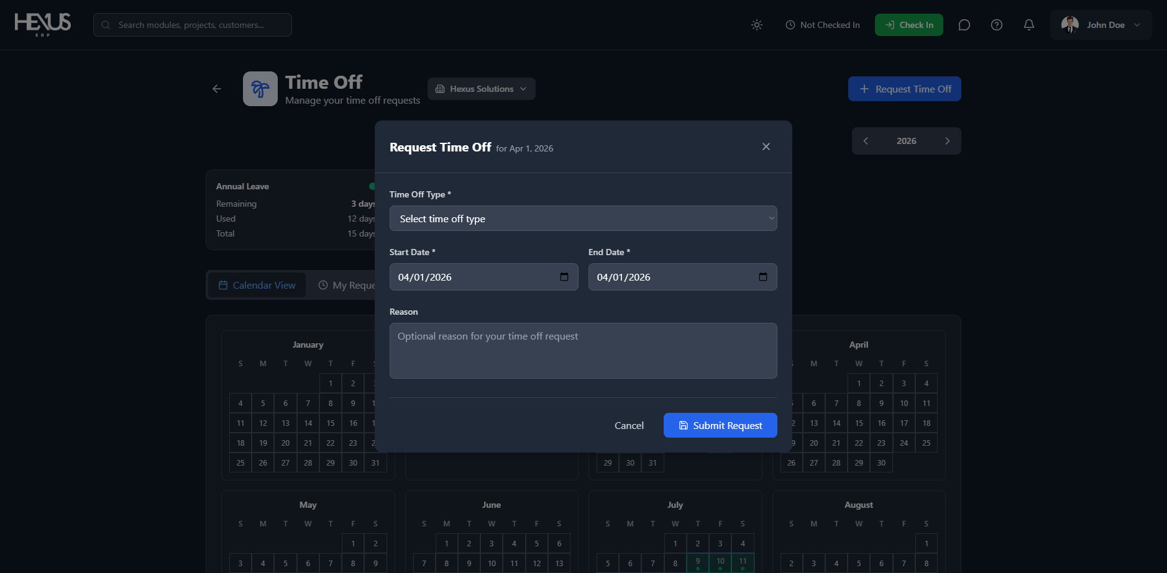Image resolution: width=1167 pixels, height=573 pixels.
Task: Click the Not Checked In clock status
Action: pos(823,25)
